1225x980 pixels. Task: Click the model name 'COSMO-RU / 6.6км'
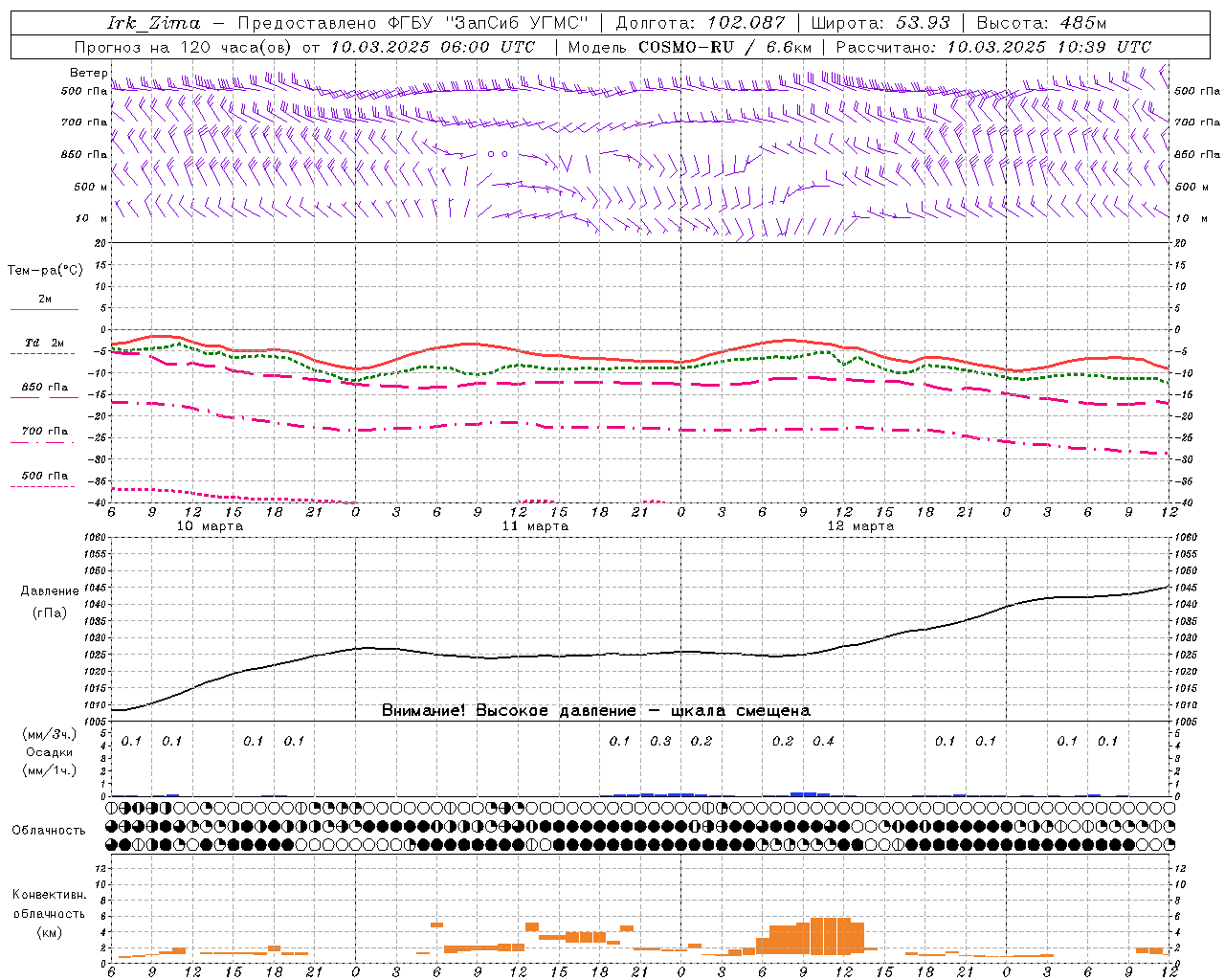(x=724, y=47)
